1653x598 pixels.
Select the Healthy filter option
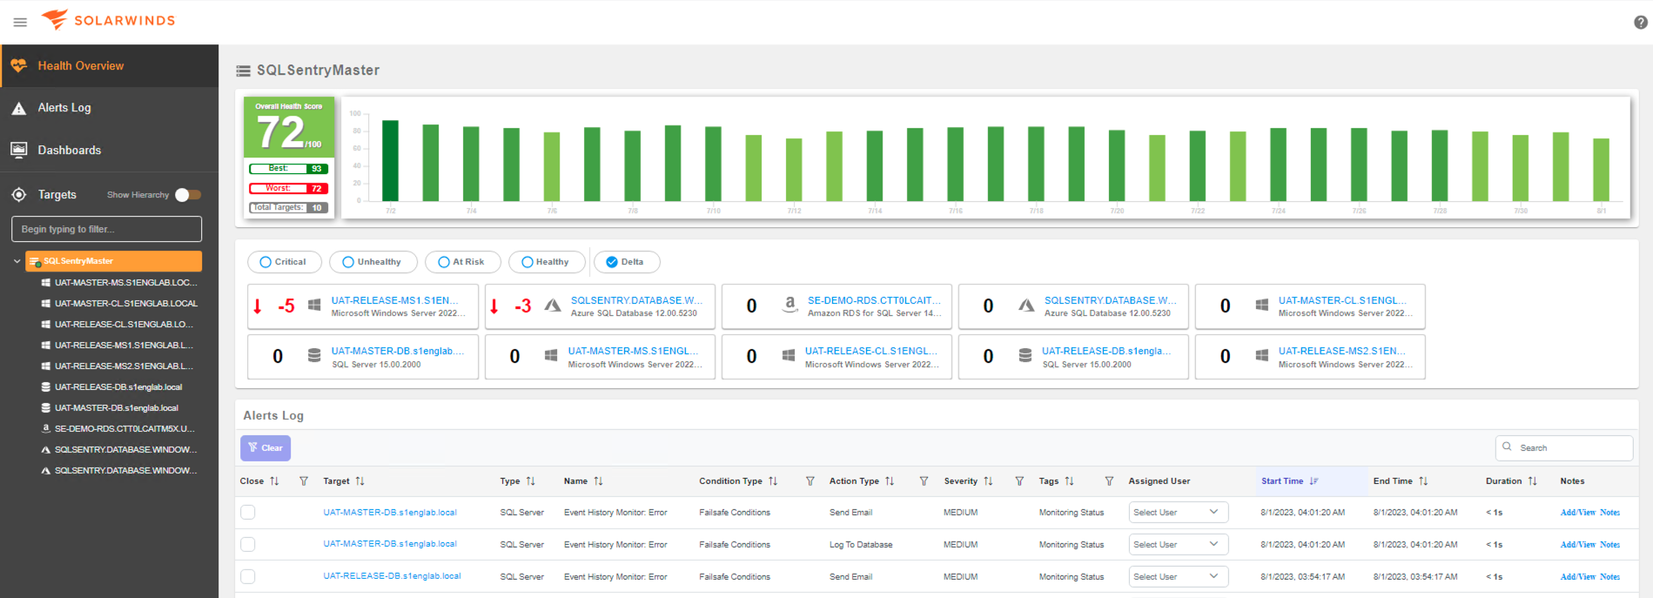547,262
